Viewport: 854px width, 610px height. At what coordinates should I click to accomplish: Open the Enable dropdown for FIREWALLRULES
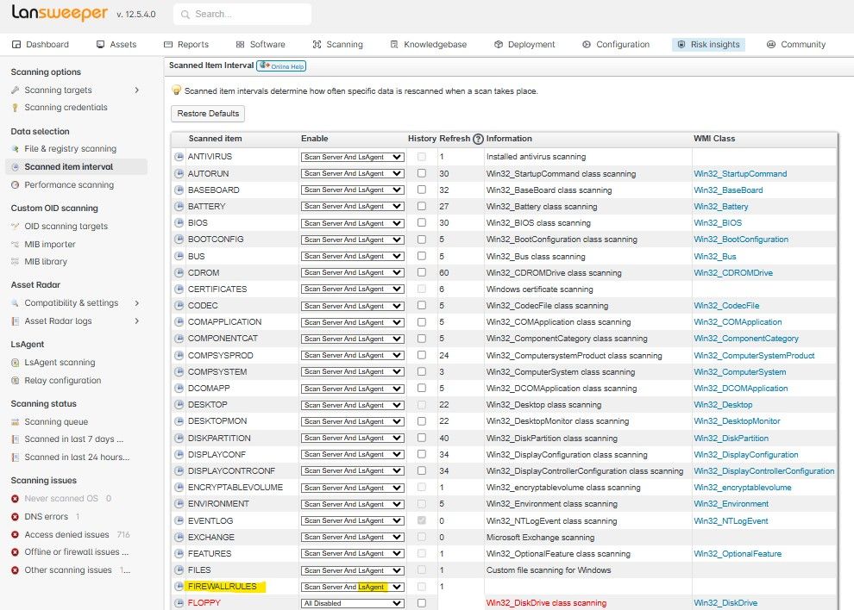pos(352,587)
